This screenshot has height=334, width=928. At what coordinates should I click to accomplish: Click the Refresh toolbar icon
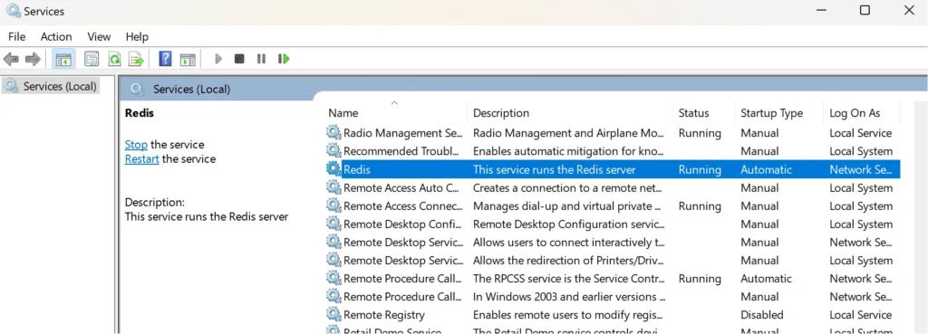coord(114,59)
